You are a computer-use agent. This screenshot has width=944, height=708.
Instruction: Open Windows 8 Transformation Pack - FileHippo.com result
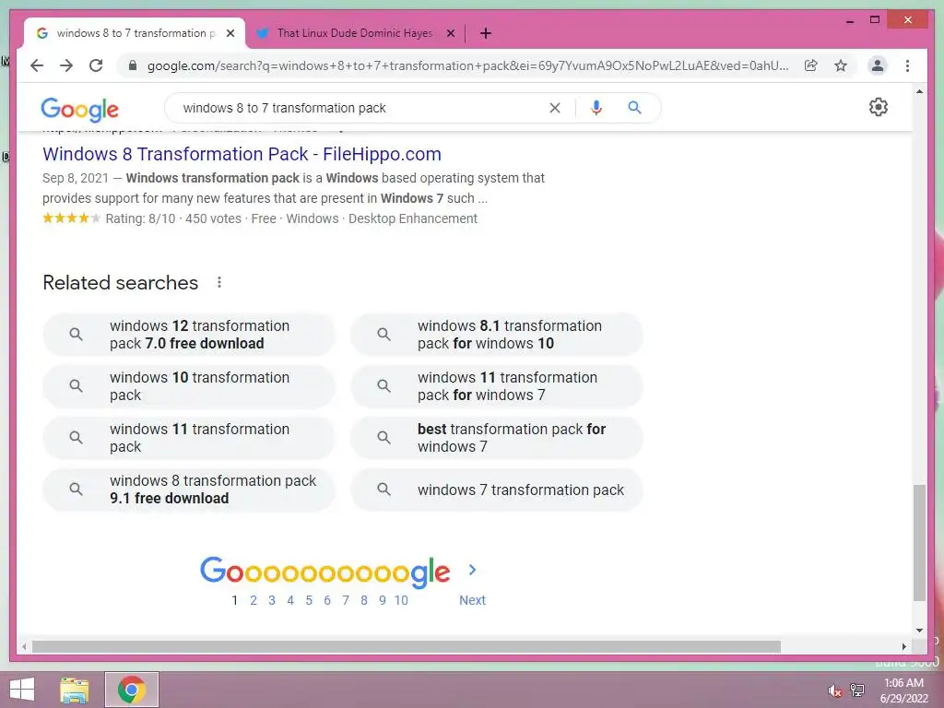242,154
